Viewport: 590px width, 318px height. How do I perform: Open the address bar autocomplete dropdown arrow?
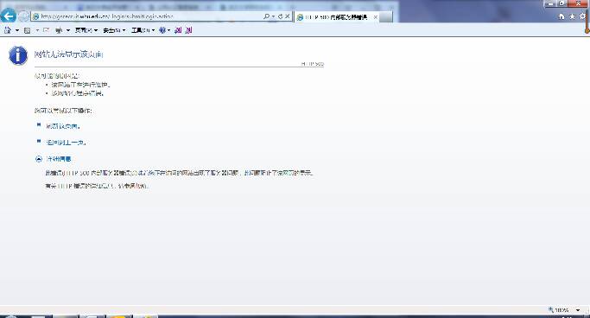273,16
